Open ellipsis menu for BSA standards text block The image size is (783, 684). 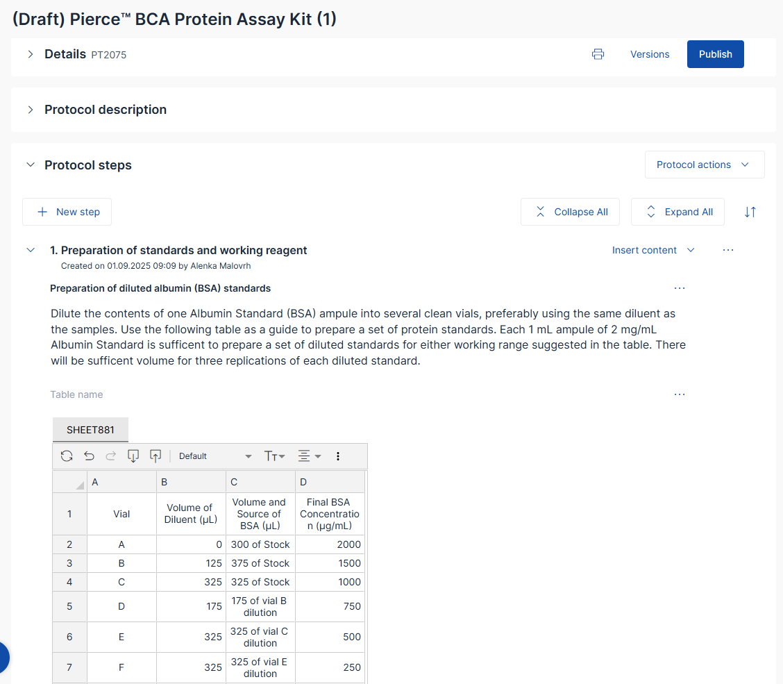click(679, 288)
